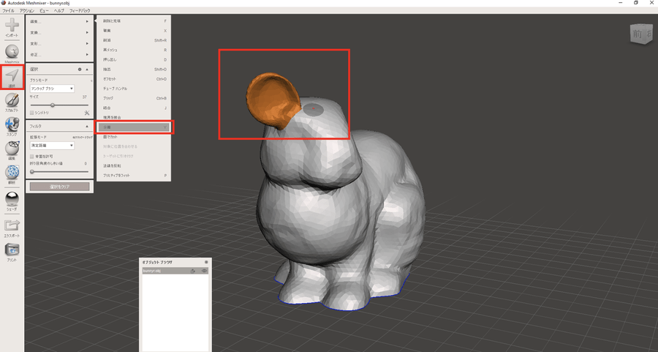
Task: Open the Analysis (解析) wireframe sphere tool
Action: click(12, 172)
